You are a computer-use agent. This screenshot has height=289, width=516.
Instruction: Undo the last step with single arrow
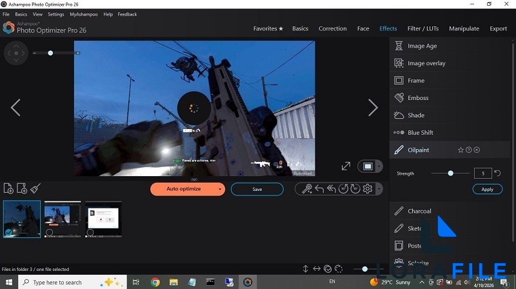click(x=319, y=189)
